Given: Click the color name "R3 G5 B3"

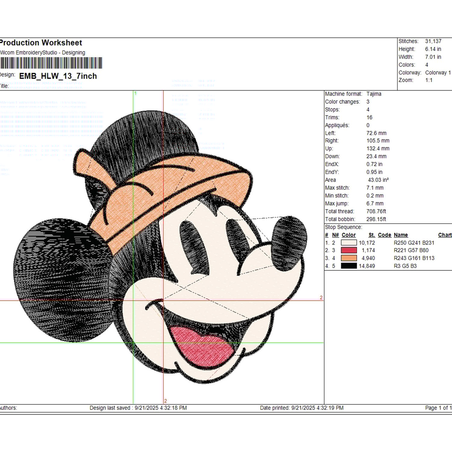Looking at the screenshot, I should (405, 266).
